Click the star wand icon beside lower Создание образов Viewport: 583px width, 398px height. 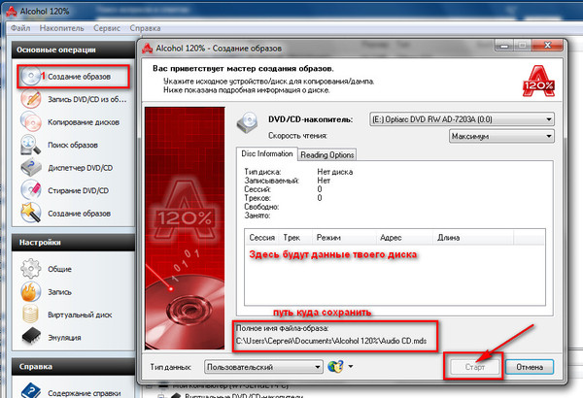(31, 213)
